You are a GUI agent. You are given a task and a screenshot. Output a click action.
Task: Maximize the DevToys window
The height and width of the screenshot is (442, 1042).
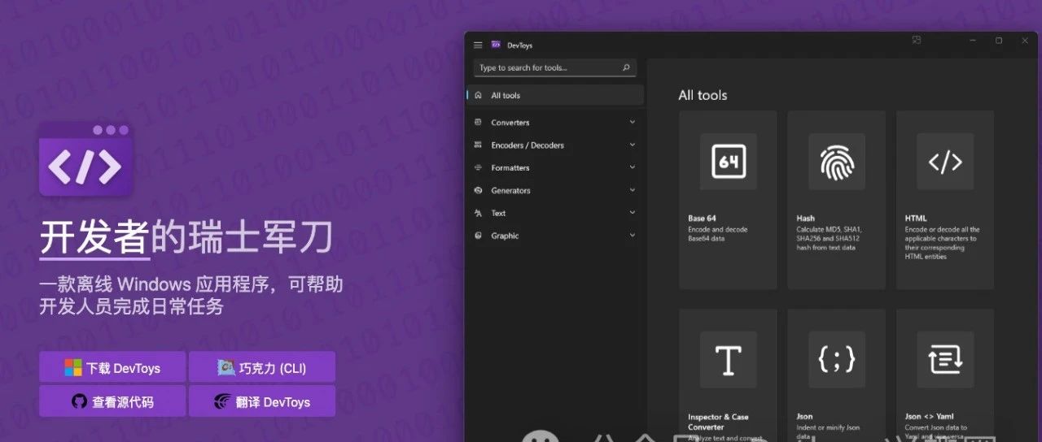(999, 40)
